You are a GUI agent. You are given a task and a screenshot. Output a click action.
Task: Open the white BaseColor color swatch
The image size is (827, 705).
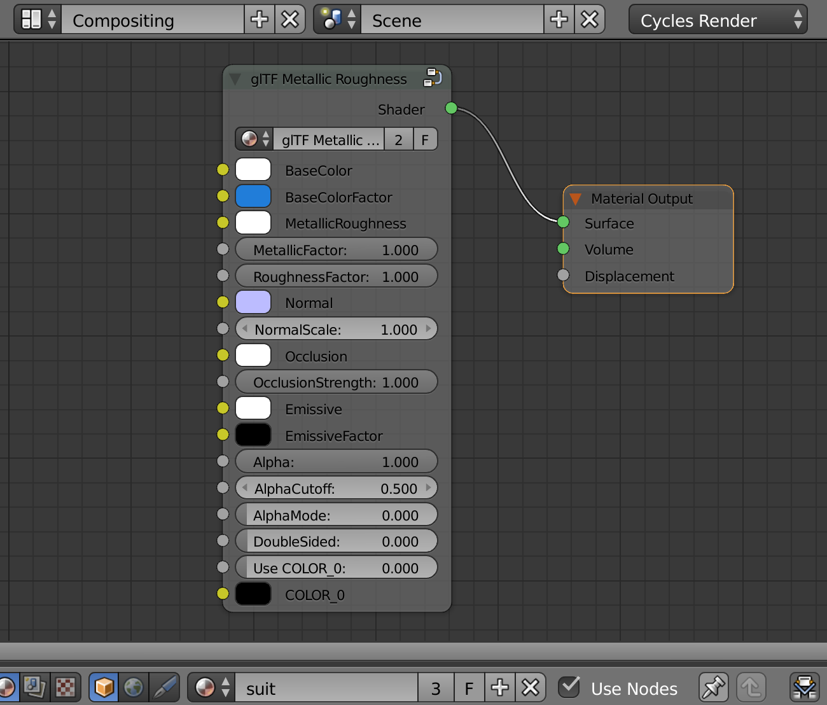coord(253,170)
